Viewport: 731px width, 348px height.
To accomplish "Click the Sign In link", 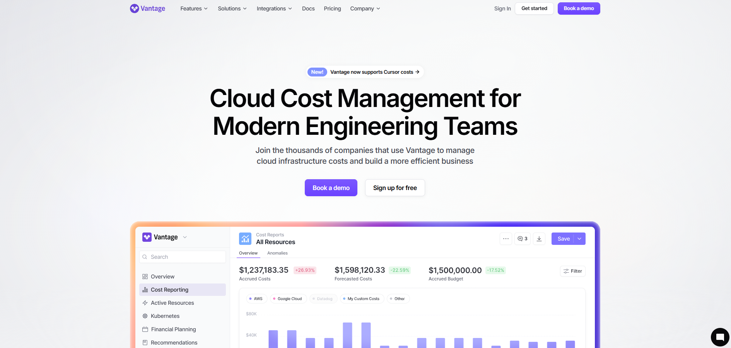I will 502,8.
